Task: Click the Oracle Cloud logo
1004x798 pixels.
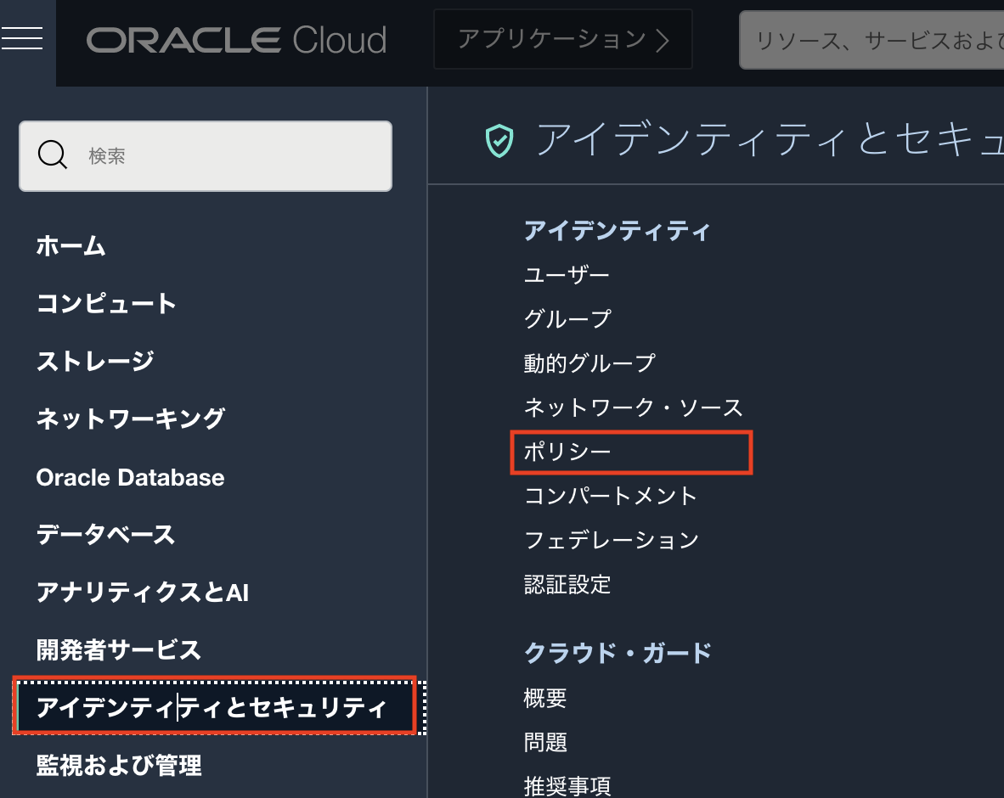Action: coord(236,40)
